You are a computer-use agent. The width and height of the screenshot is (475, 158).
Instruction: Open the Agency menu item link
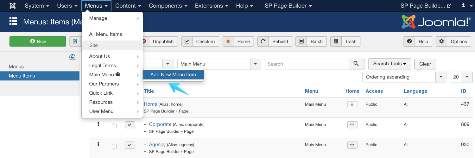point(157,145)
